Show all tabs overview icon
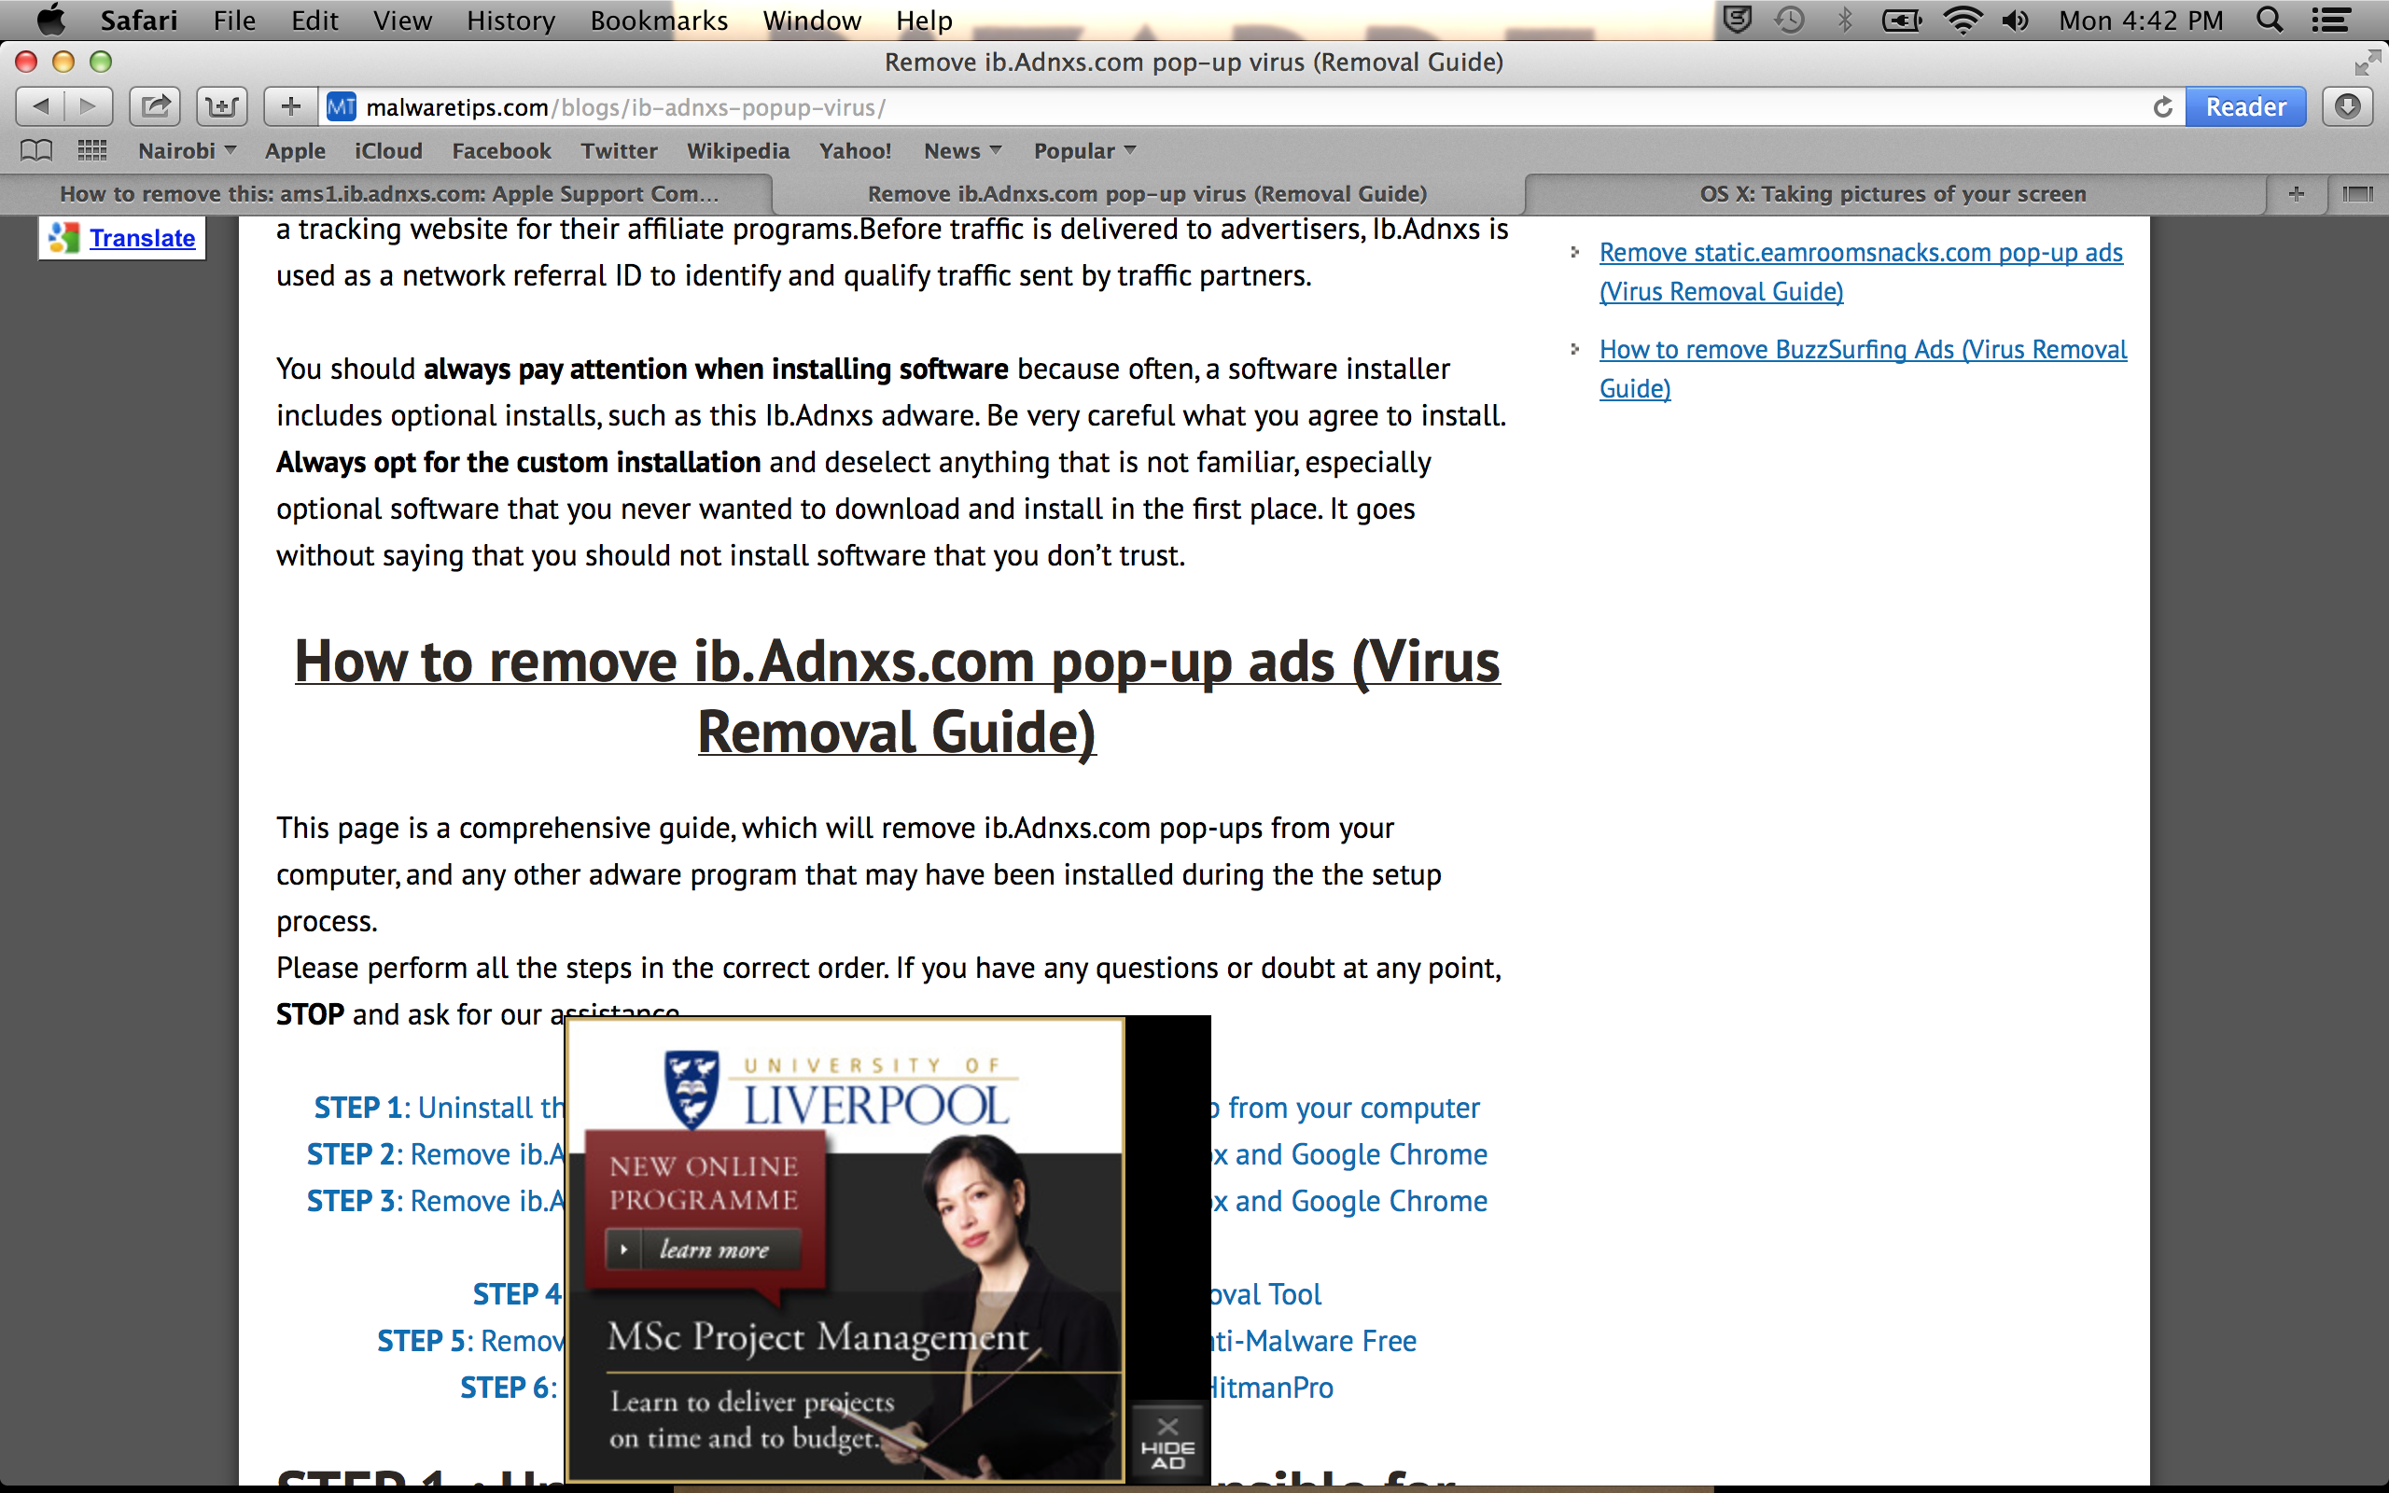 [x=2357, y=193]
